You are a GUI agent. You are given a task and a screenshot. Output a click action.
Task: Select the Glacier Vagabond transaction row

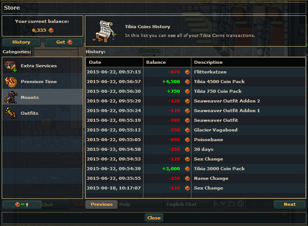[x=216, y=130]
